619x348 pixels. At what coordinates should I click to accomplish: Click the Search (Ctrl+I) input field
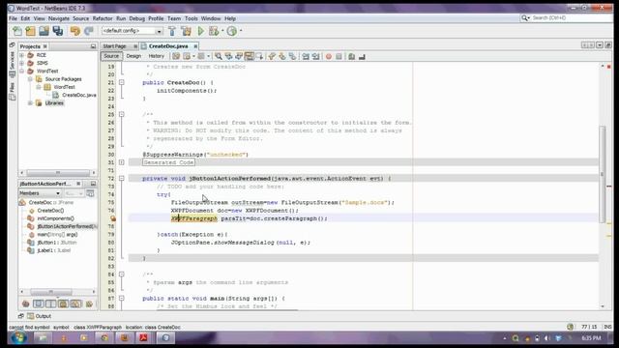(571, 18)
